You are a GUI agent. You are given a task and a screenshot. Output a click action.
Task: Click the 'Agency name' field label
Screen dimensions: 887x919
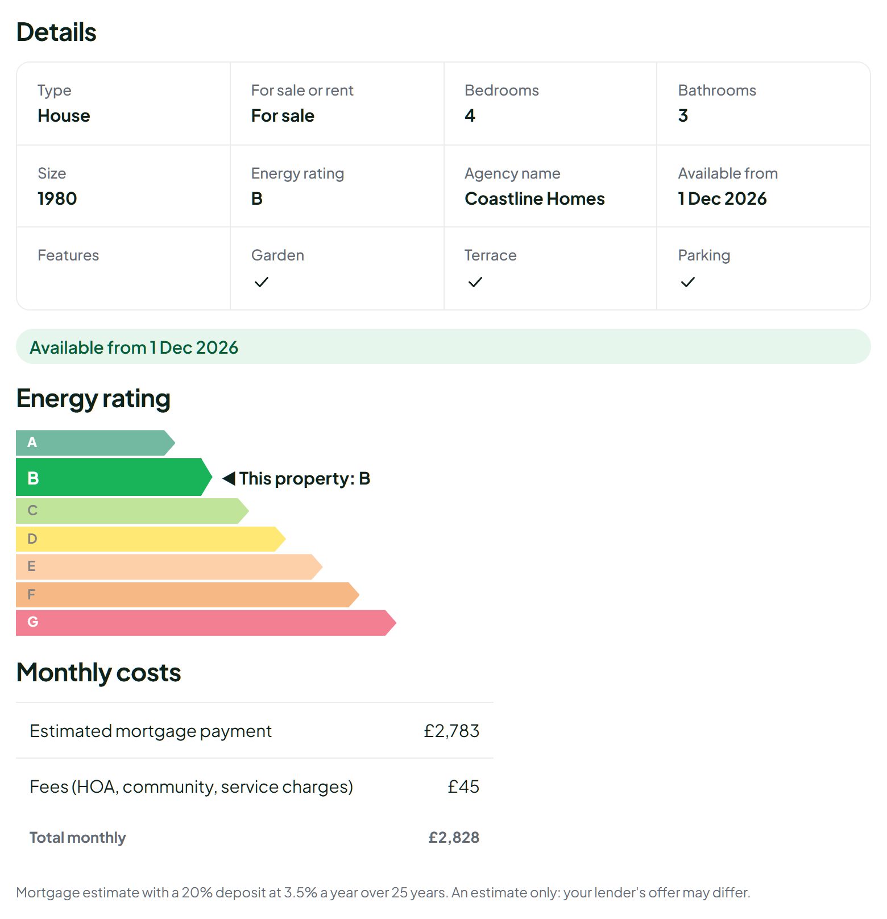pos(512,173)
